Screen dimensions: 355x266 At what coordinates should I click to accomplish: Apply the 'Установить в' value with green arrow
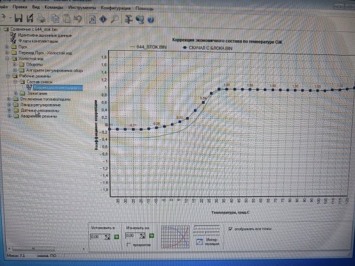[115, 236]
